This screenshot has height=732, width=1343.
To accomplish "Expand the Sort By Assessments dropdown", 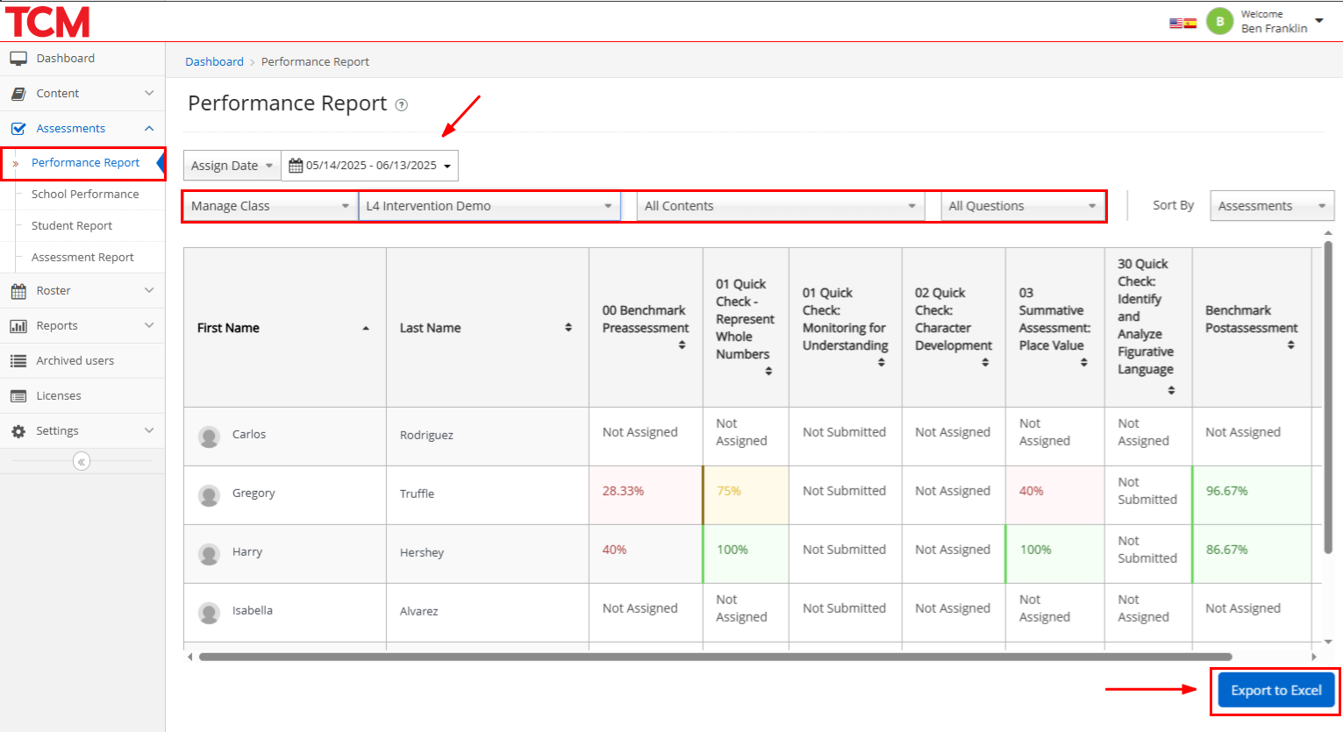I will click(1271, 206).
